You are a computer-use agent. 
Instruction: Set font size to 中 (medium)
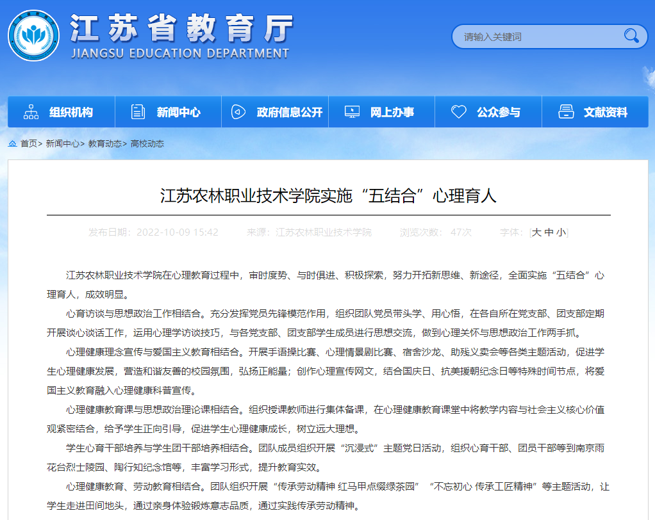pos(549,232)
